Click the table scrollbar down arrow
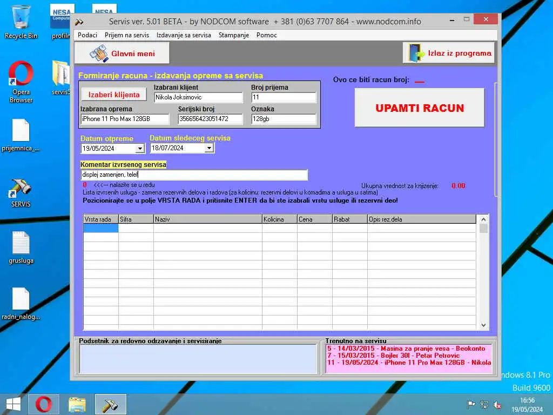Viewport: 553px width, 415px height. point(483,325)
